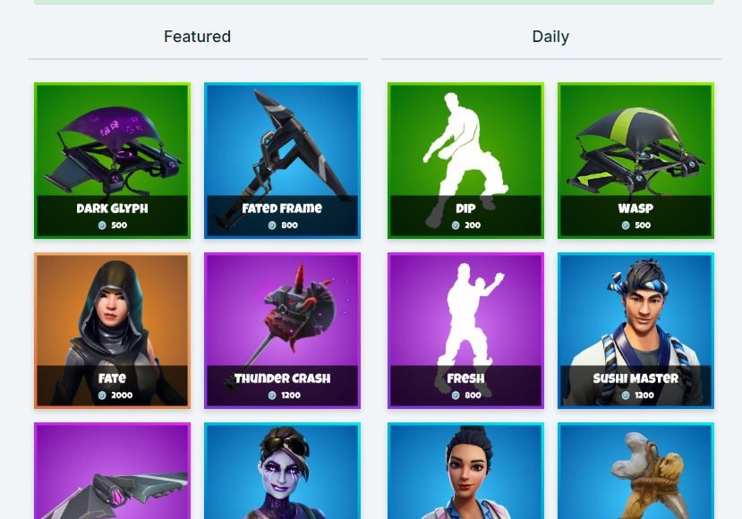Click the V-Bucks icon on Fated Frame
This screenshot has height=519, width=742.
pyautogui.click(x=272, y=225)
